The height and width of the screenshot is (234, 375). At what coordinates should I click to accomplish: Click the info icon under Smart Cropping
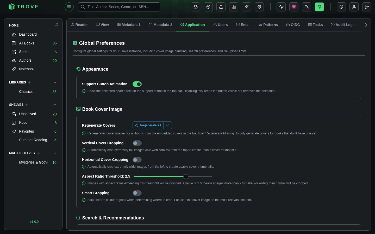coord(84,200)
